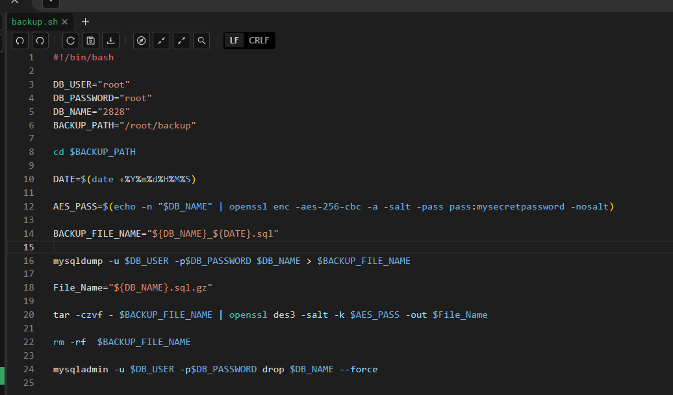Click the mysqldump command line
The image size is (673, 395).
pos(232,261)
